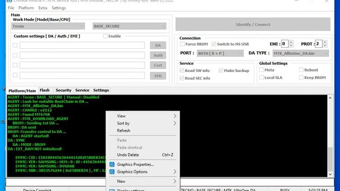This screenshot has width=340, height=191.
Task: Open the Tecno model dropdown
Action: [48, 26]
